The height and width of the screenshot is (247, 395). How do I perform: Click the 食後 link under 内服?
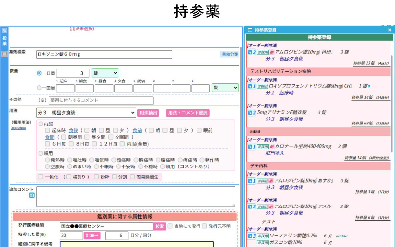73,130
